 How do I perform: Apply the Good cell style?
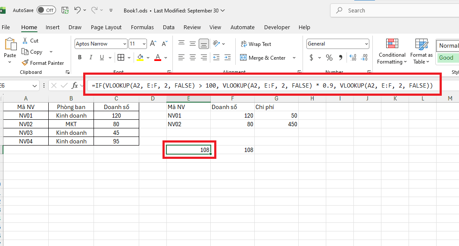448,58
